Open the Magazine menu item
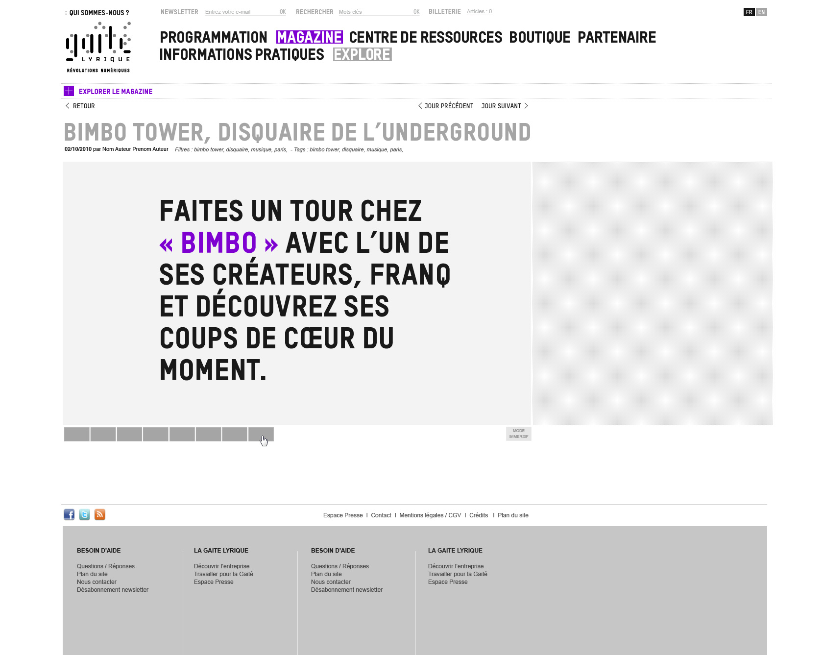 pyautogui.click(x=309, y=37)
